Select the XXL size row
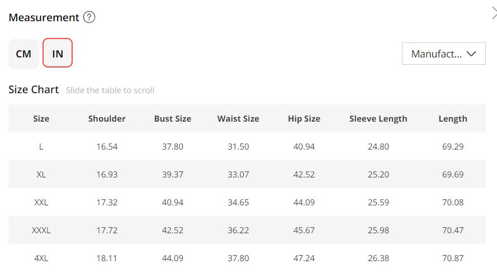This screenshot has height=279, width=497. coord(41,202)
